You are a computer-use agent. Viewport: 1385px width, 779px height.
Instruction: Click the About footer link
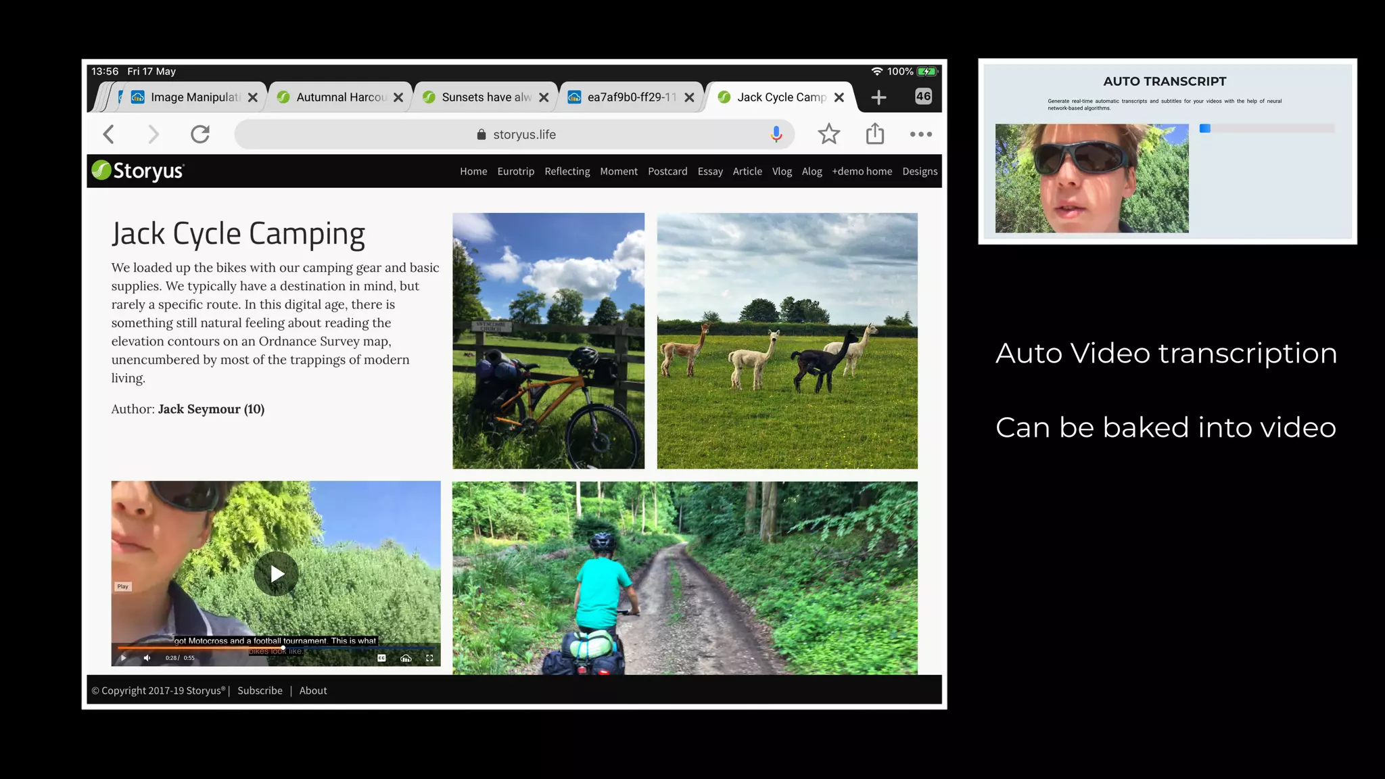pyautogui.click(x=313, y=690)
